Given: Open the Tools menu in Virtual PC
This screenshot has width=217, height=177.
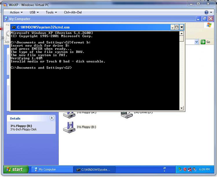Looking at the screenshot, I should [x=51, y=12].
